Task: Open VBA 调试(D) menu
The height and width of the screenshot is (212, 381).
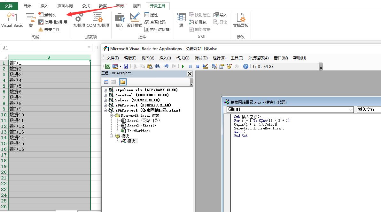Action: [201, 58]
